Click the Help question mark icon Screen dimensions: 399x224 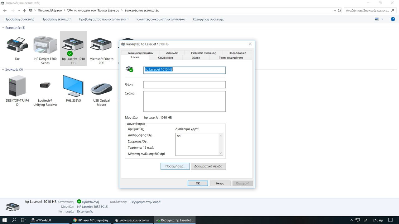(393, 19)
